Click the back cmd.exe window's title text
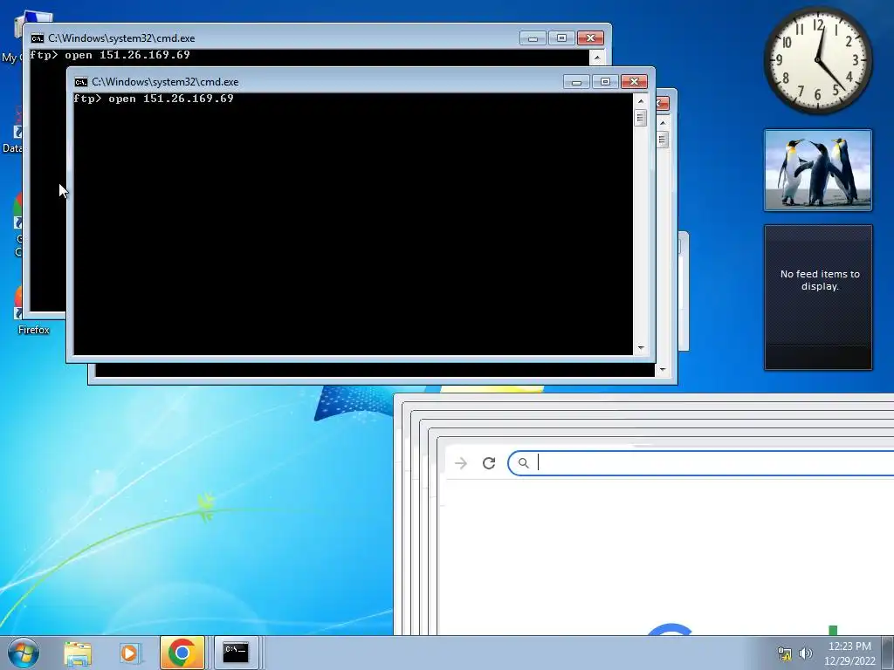This screenshot has width=894, height=670. (121, 38)
